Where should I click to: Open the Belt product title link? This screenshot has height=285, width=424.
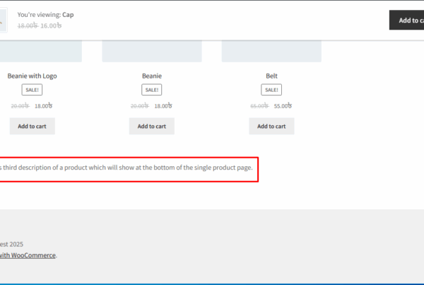tap(271, 76)
